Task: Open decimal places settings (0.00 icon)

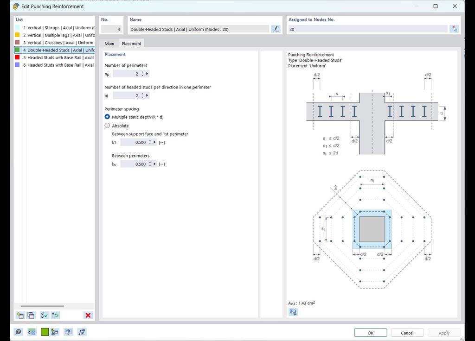Action: click(x=32, y=332)
